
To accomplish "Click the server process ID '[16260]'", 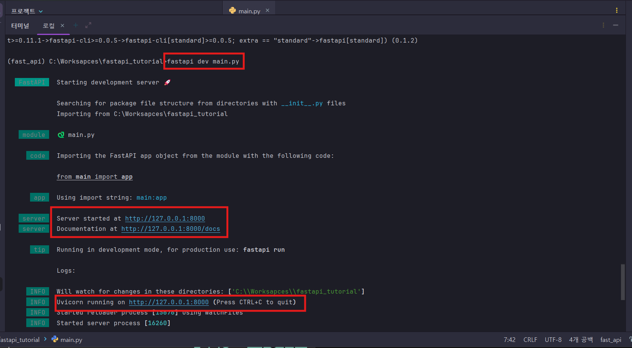I will 158,323.
